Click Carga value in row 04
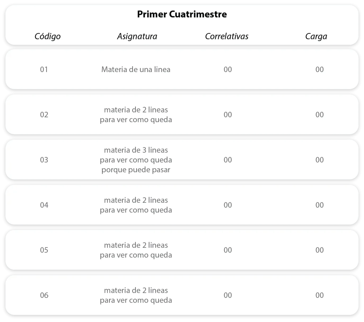Screen dimensions: 364x322 click(320, 205)
